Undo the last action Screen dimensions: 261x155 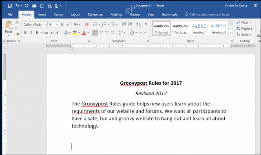17,6
